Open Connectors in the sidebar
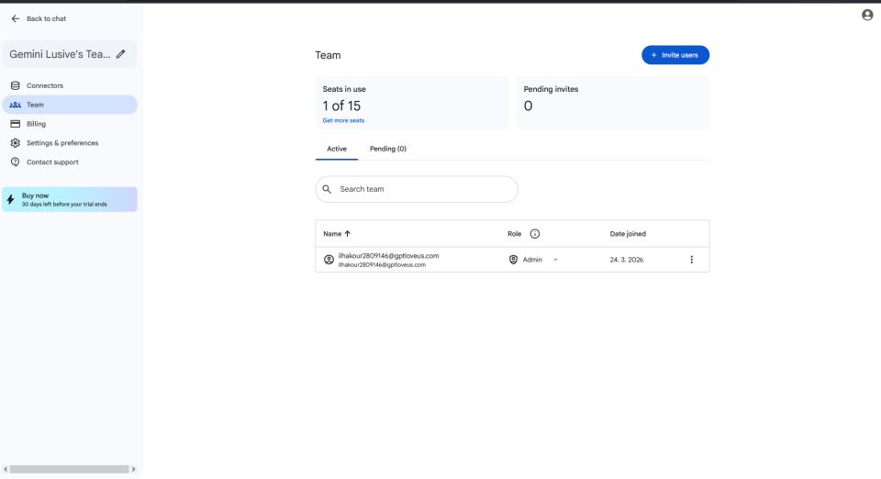Image resolution: width=881 pixels, height=479 pixels. coord(70,86)
